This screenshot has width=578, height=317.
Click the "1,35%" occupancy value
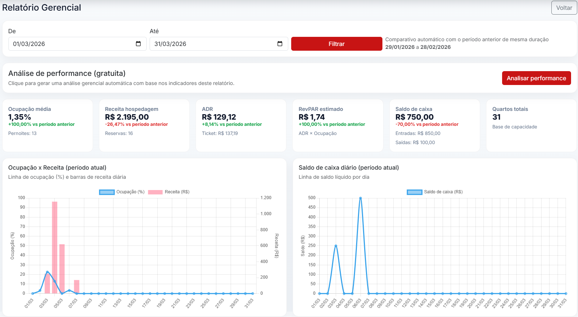pyautogui.click(x=20, y=117)
